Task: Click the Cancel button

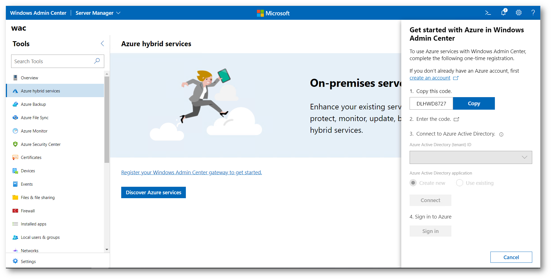Action: 511,257
